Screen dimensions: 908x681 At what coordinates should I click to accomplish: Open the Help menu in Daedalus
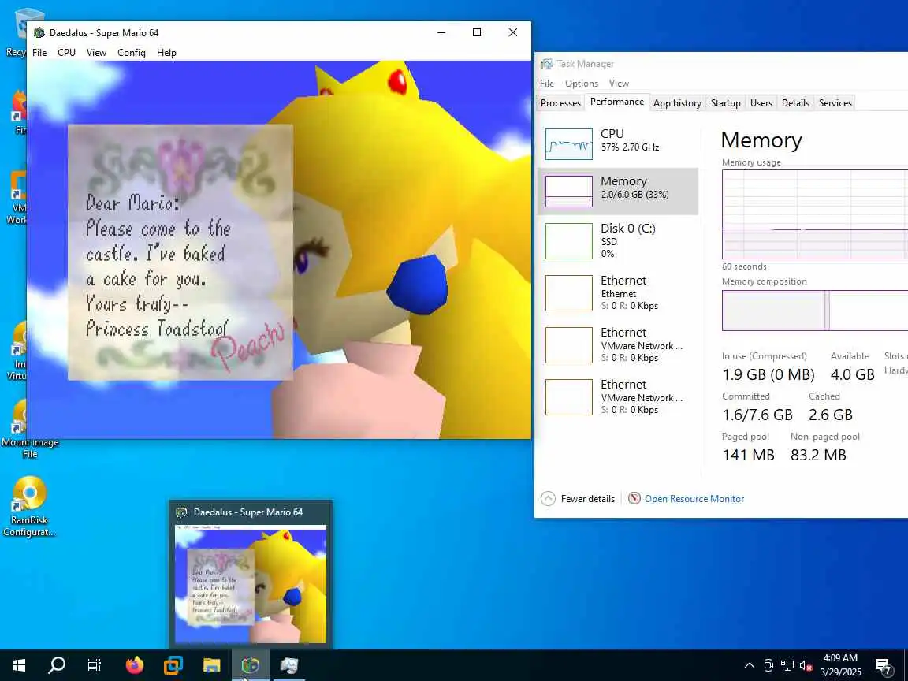(166, 53)
